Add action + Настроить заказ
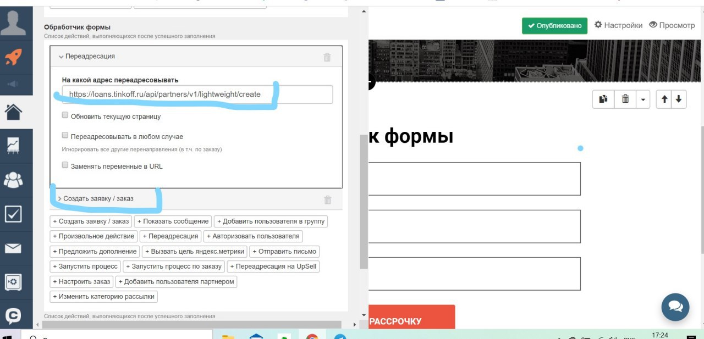704x339 pixels. point(82,282)
